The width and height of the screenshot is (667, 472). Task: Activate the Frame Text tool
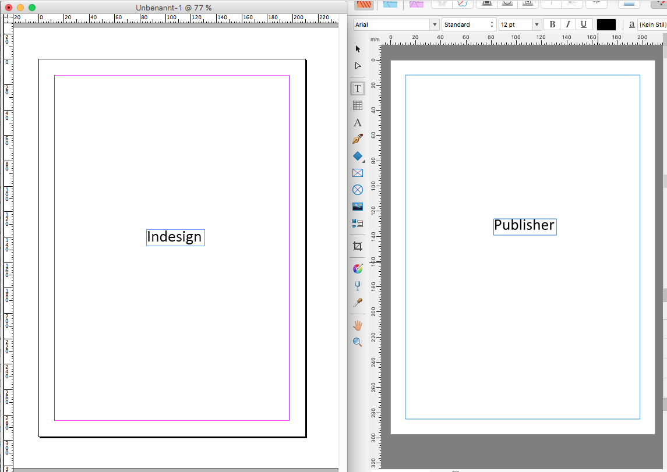[x=358, y=88]
